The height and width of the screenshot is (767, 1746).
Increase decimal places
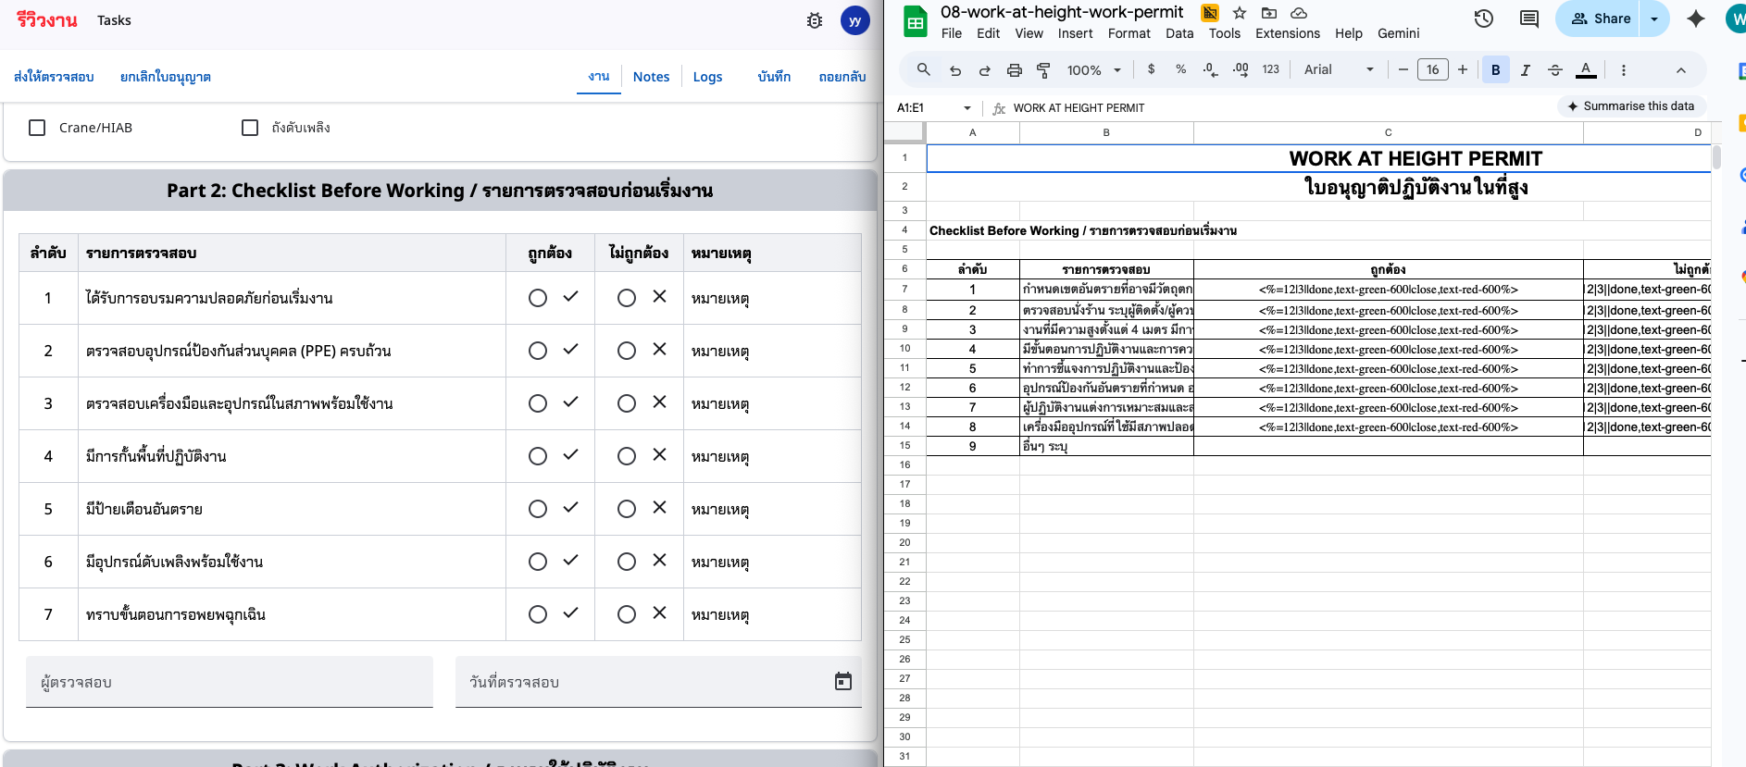click(x=1241, y=69)
